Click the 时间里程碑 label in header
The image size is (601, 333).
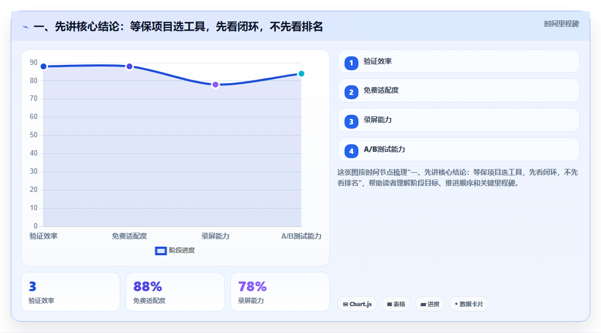tap(561, 24)
